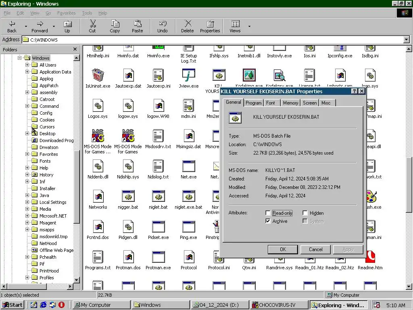Viewport: 413px width, 310px height.
Task: Click the Undo toolbar icon
Action: click(163, 24)
